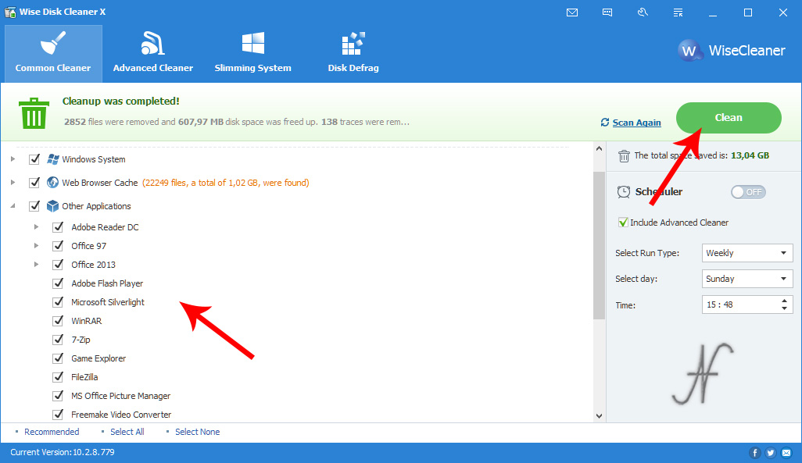The image size is (802, 463).
Task: Open the menu list icon in title bar
Action: coord(678,12)
